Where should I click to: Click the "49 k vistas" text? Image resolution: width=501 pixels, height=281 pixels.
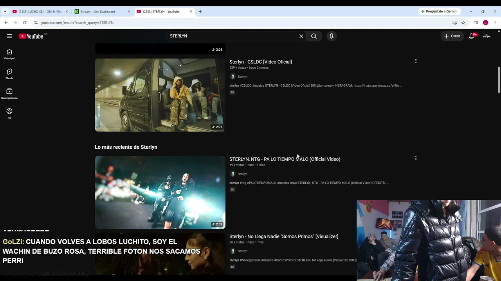(237, 165)
